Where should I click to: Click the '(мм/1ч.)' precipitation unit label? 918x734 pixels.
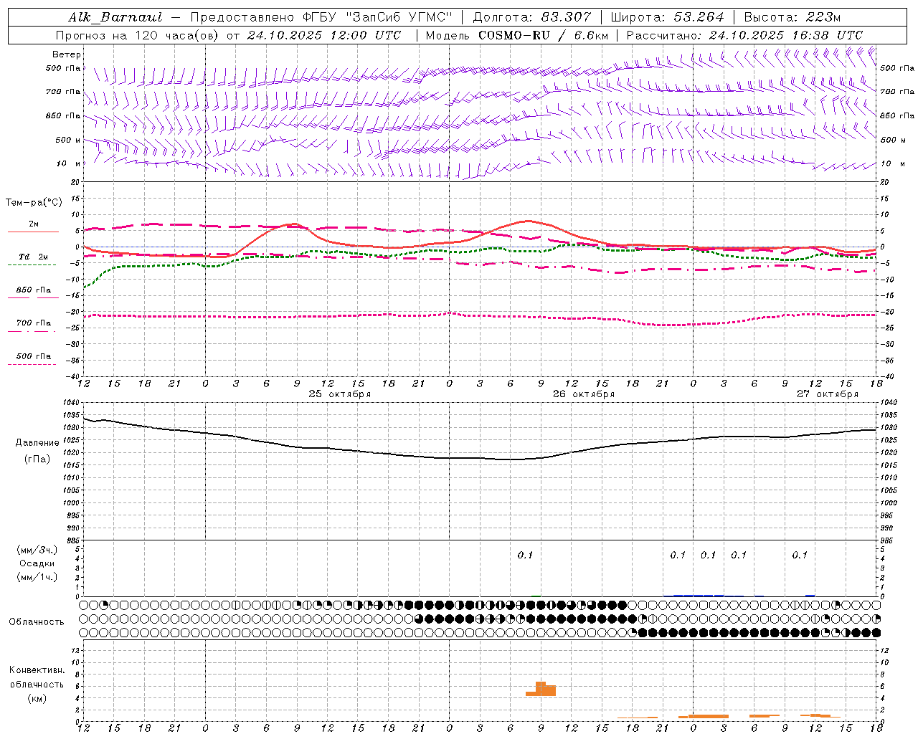tap(37, 577)
